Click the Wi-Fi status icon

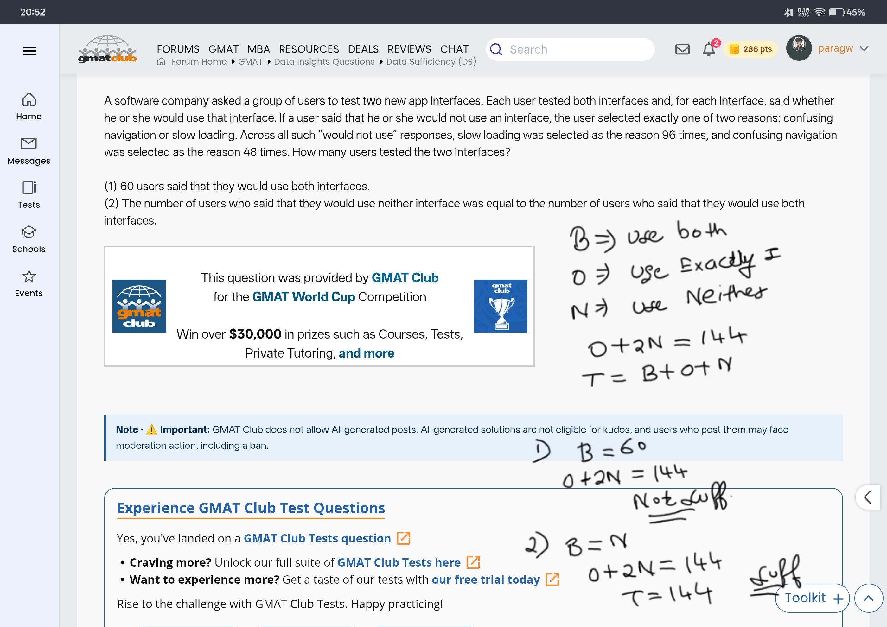click(x=819, y=12)
